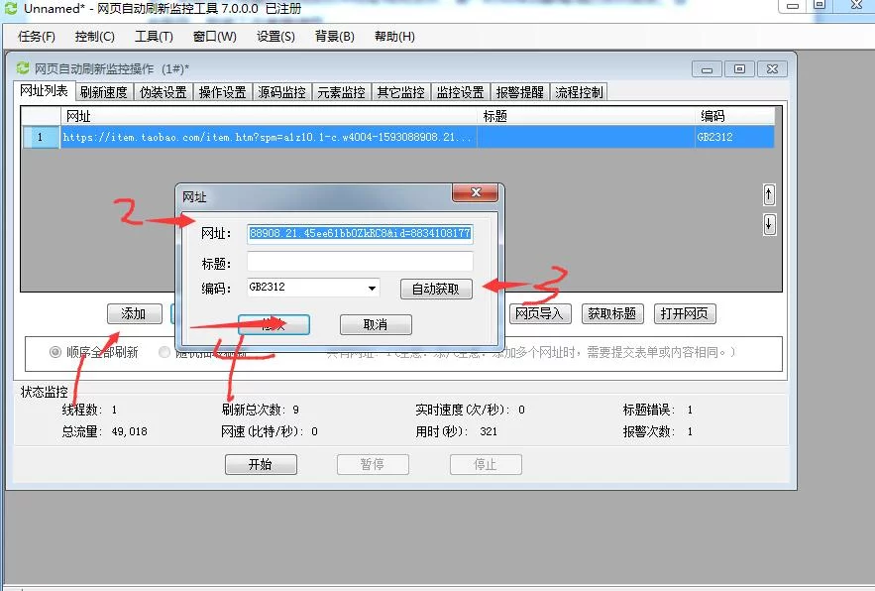Image resolution: width=875 pixels, height=591 pixels.
Task: Switch to the 其它监控 tab
Action: 400,92
